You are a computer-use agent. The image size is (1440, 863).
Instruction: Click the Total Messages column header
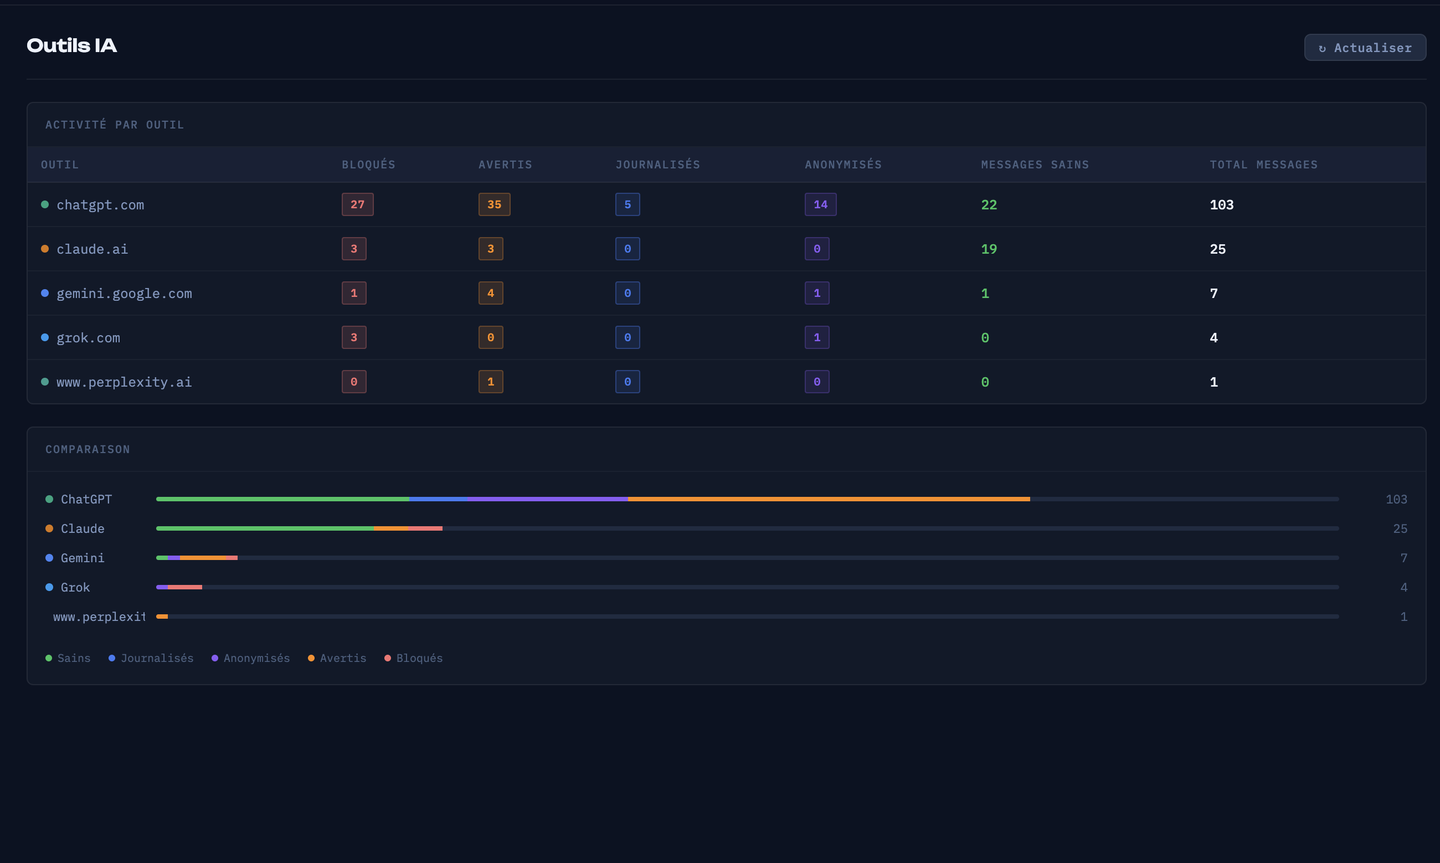pyautogui.click(x=1263, y=165)
